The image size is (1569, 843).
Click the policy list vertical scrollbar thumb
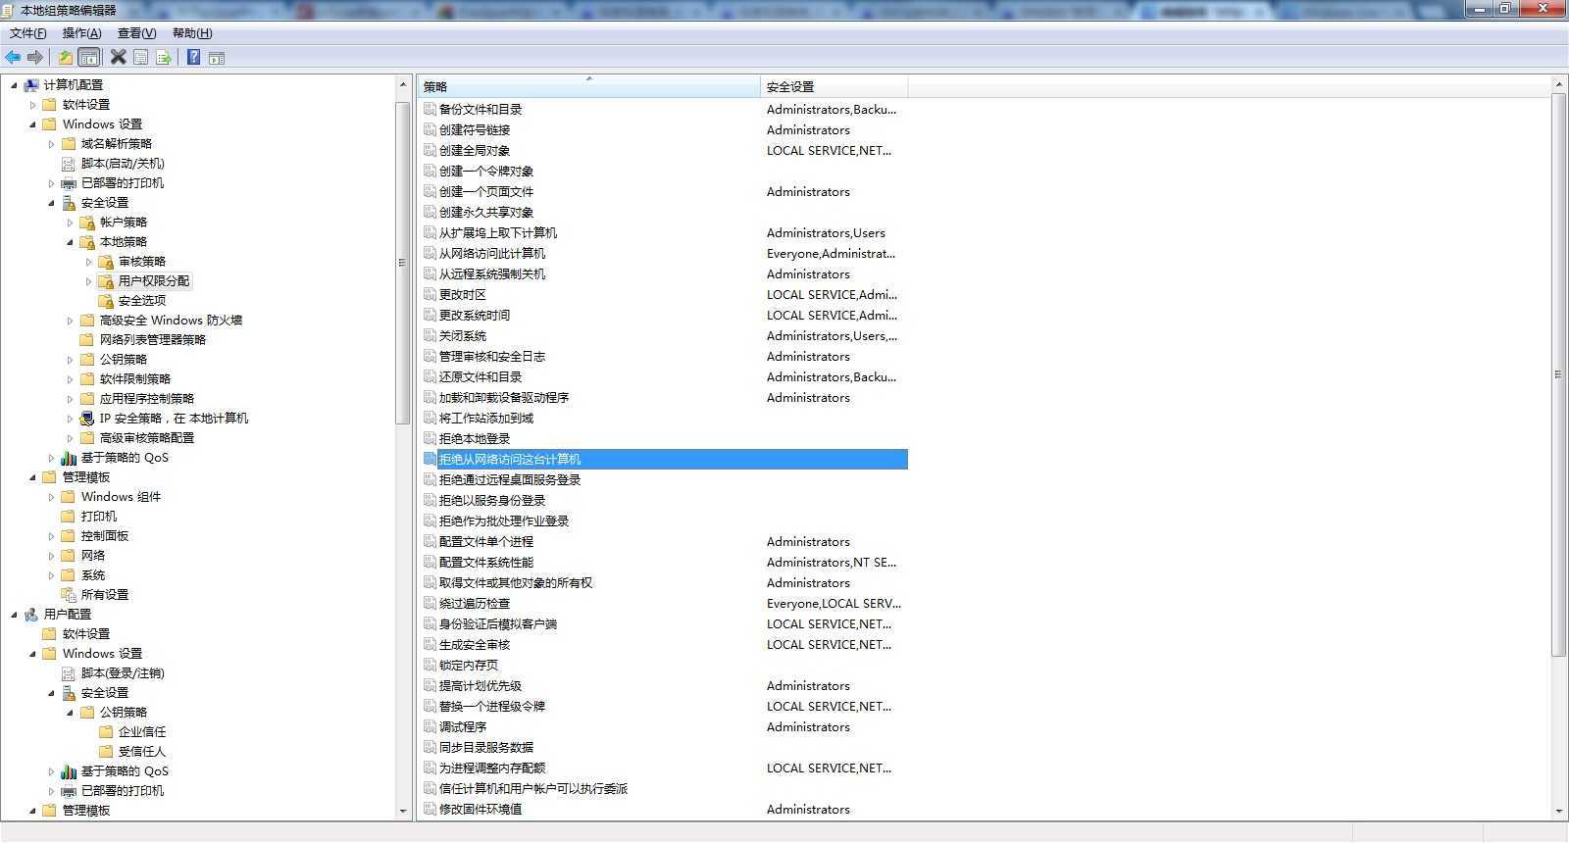(x=1558, y=375)
